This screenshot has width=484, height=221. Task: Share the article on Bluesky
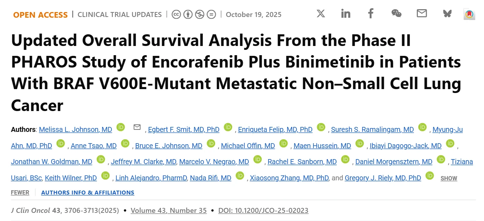(x=447, y=14)
